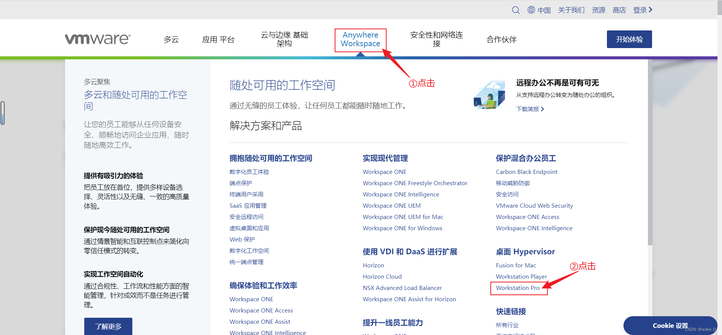The height and width of the screenshot is (335, 722).
Task: Open the 终端用户采用 link
Action: pyautogui.click(x=246, y=194)
